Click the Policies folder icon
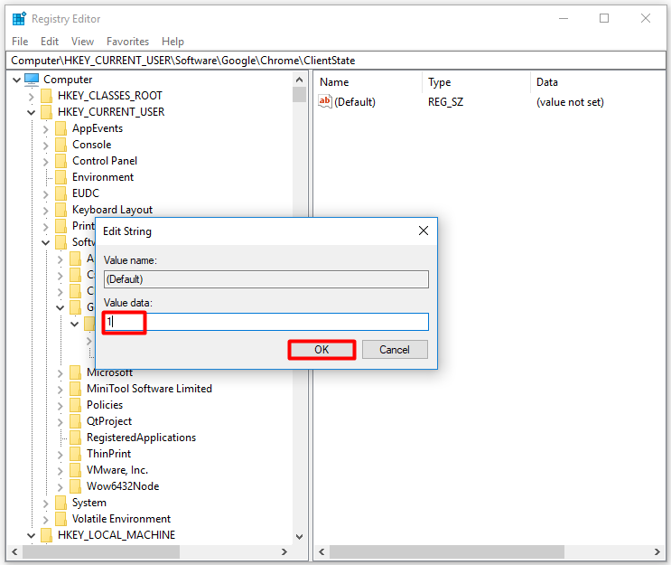 [75, 405]
